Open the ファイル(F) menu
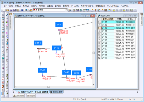This screenshot has height=102, width=144. pyautogui.click(x=8, y=6)
